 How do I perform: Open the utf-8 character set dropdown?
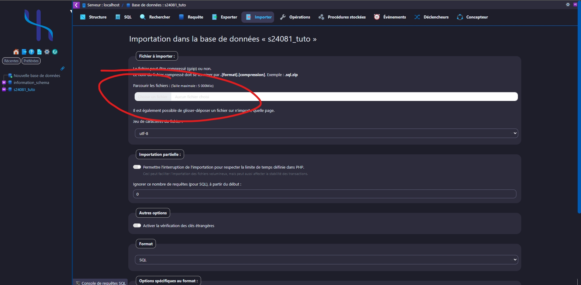(326, 133)
